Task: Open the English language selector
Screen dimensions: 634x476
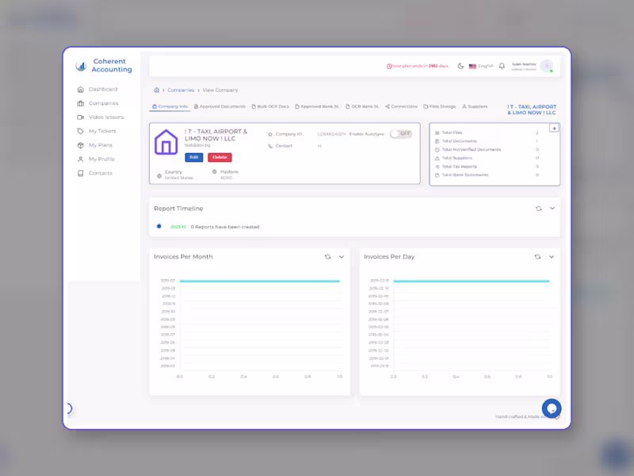Action: point(480,66)
